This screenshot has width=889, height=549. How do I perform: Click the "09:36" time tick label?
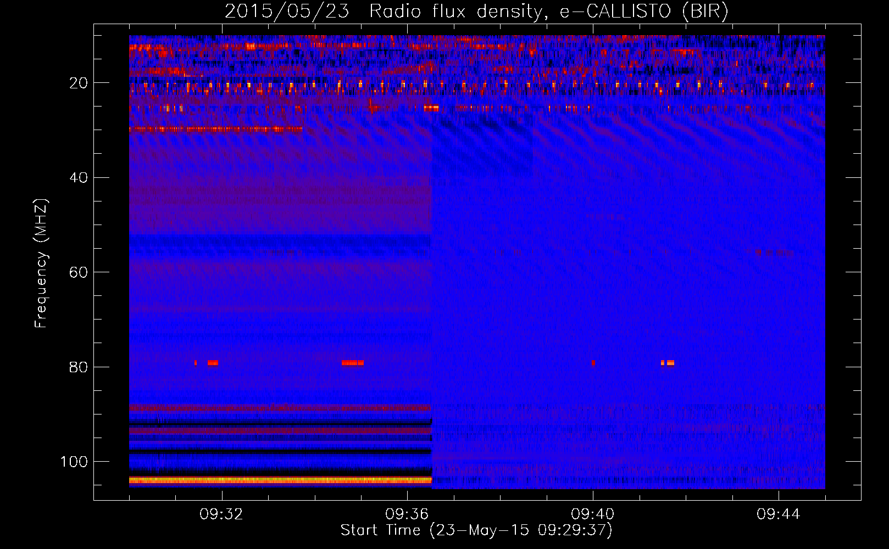(x=407, y=514)
